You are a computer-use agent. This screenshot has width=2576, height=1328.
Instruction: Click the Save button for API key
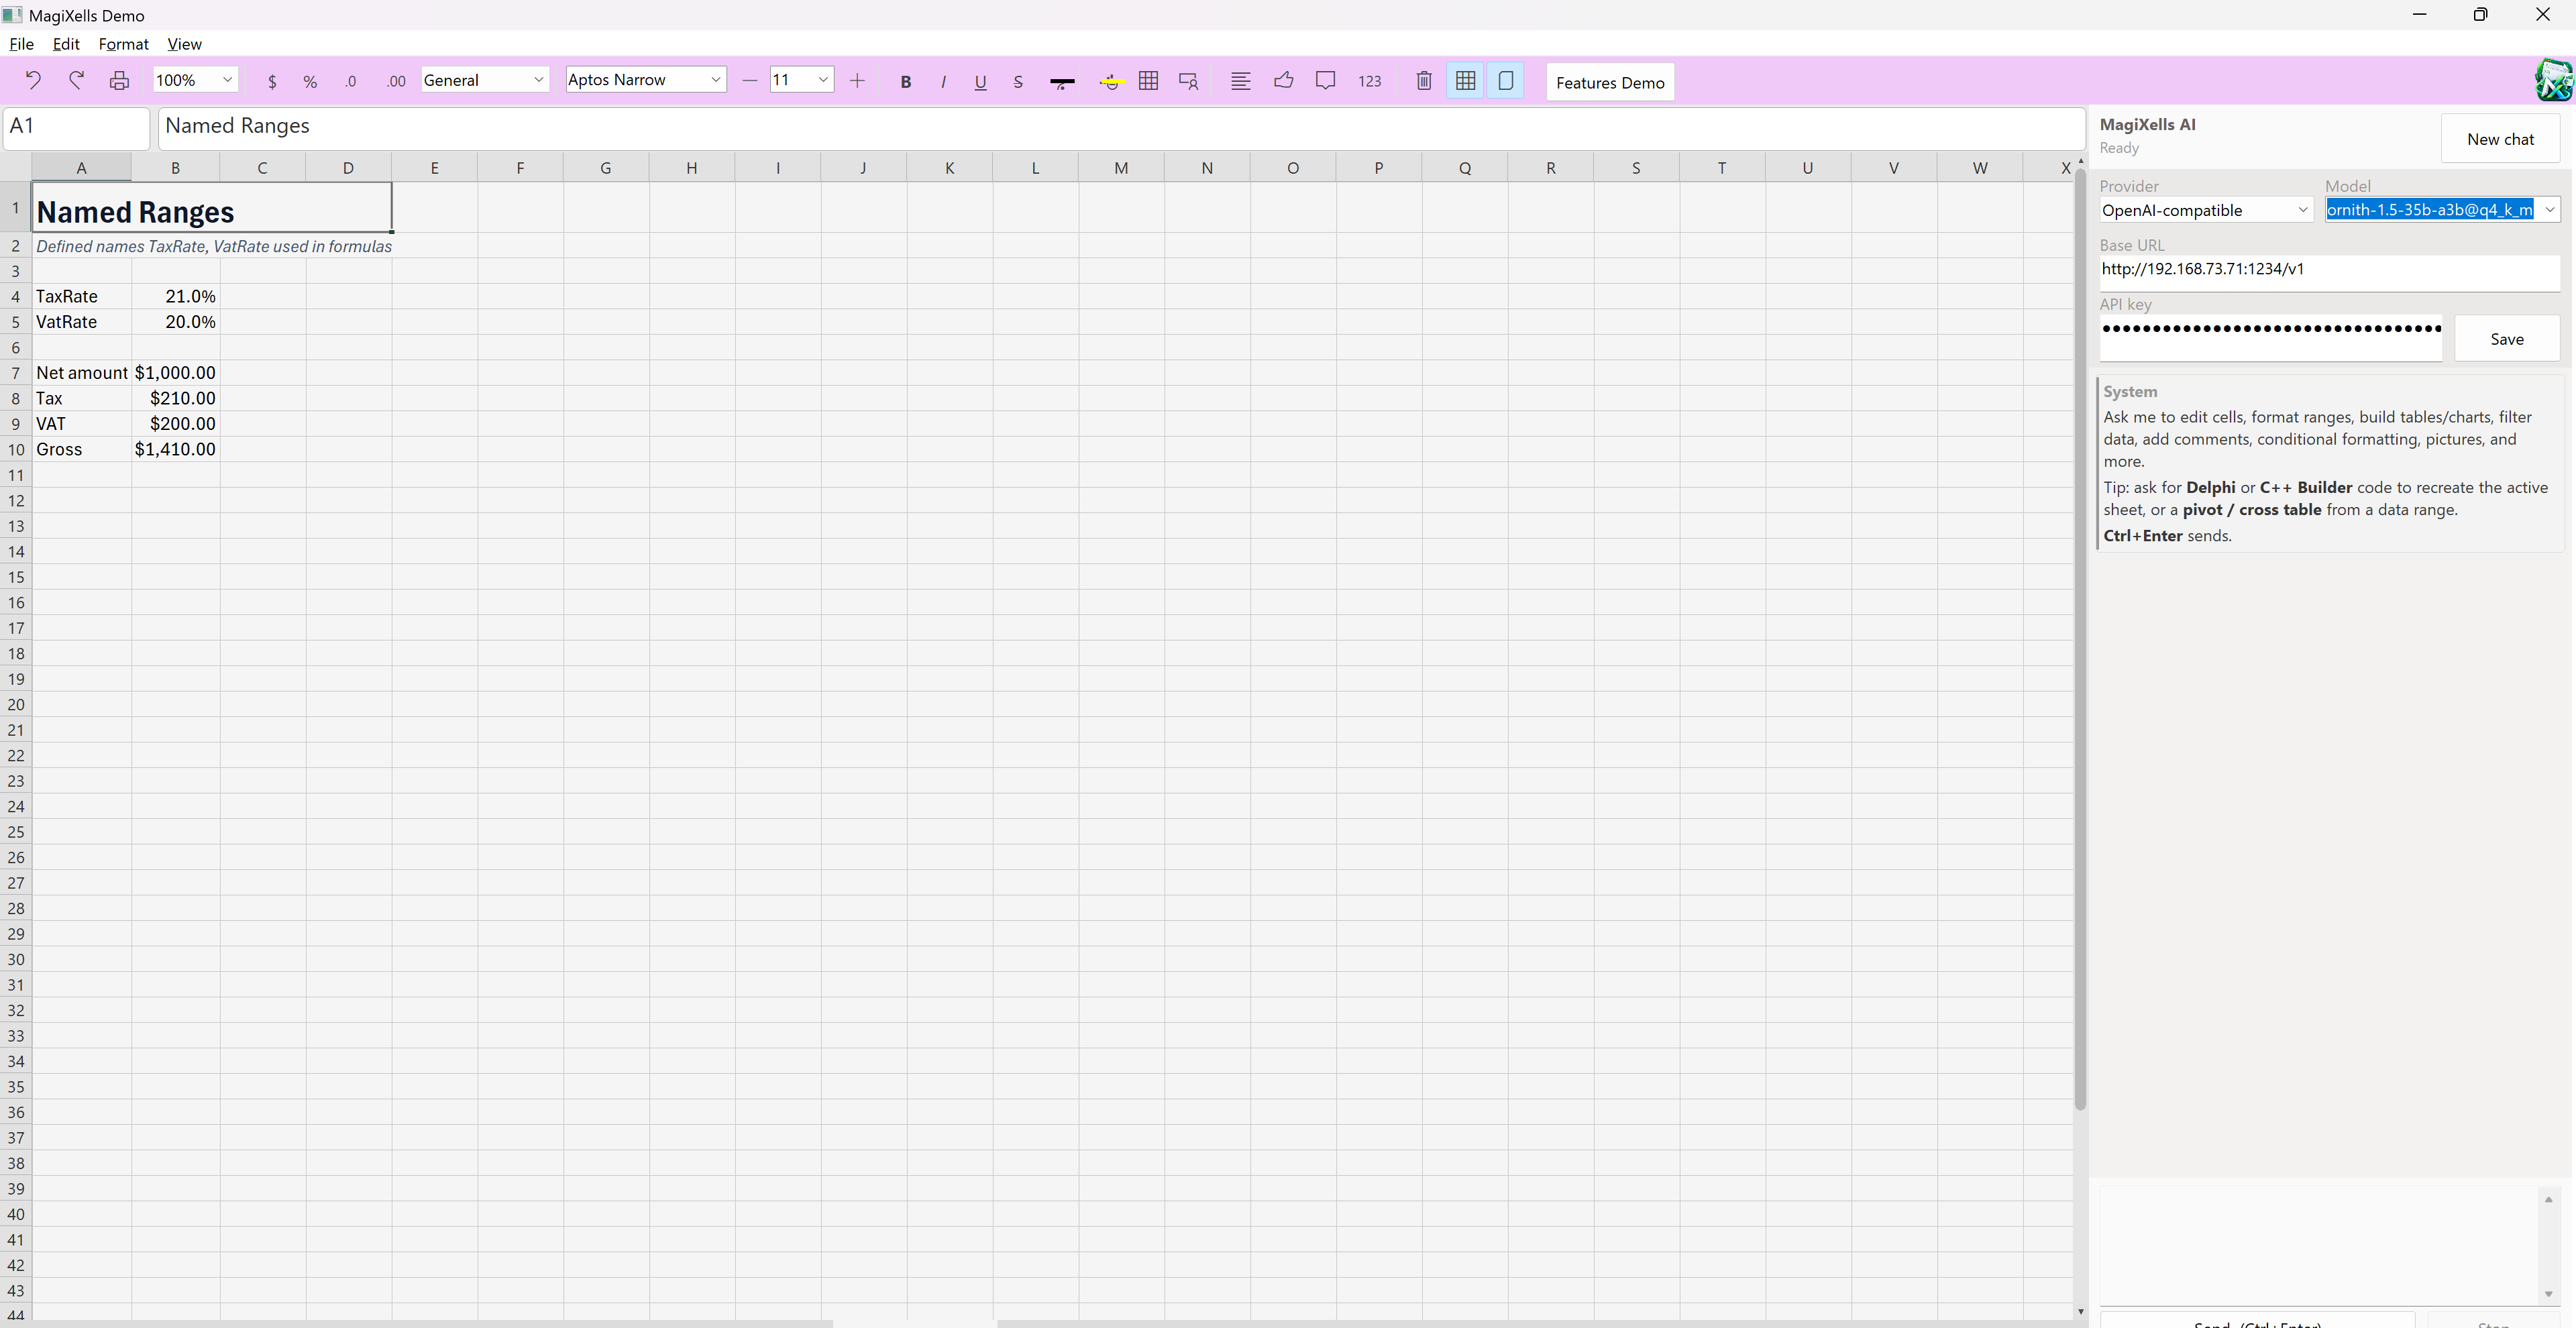(2506, 339)
